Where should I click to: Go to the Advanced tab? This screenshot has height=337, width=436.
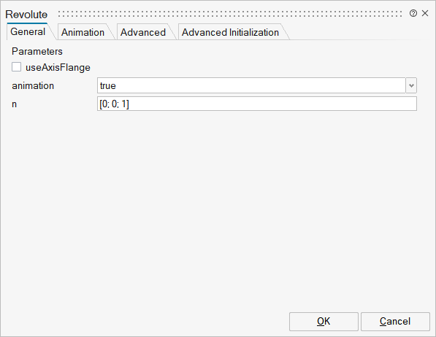[143, 32]
